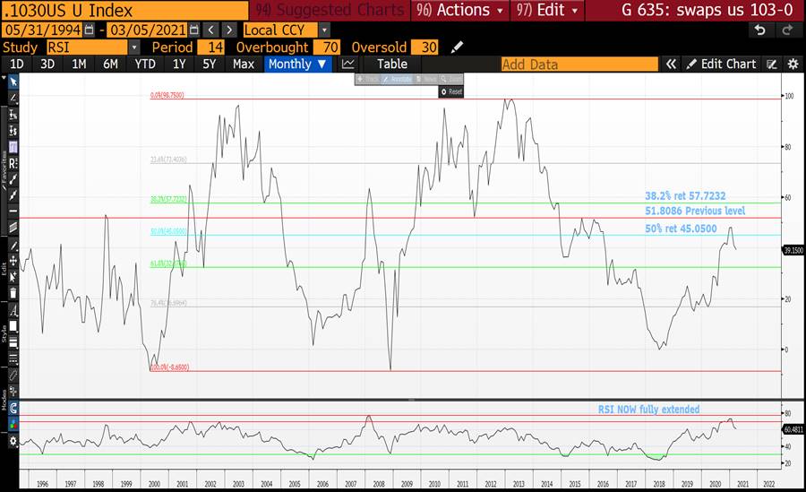
Task: Expand the Study RSI dropdown
Action: pyautogui.click(x=134, y=47)
